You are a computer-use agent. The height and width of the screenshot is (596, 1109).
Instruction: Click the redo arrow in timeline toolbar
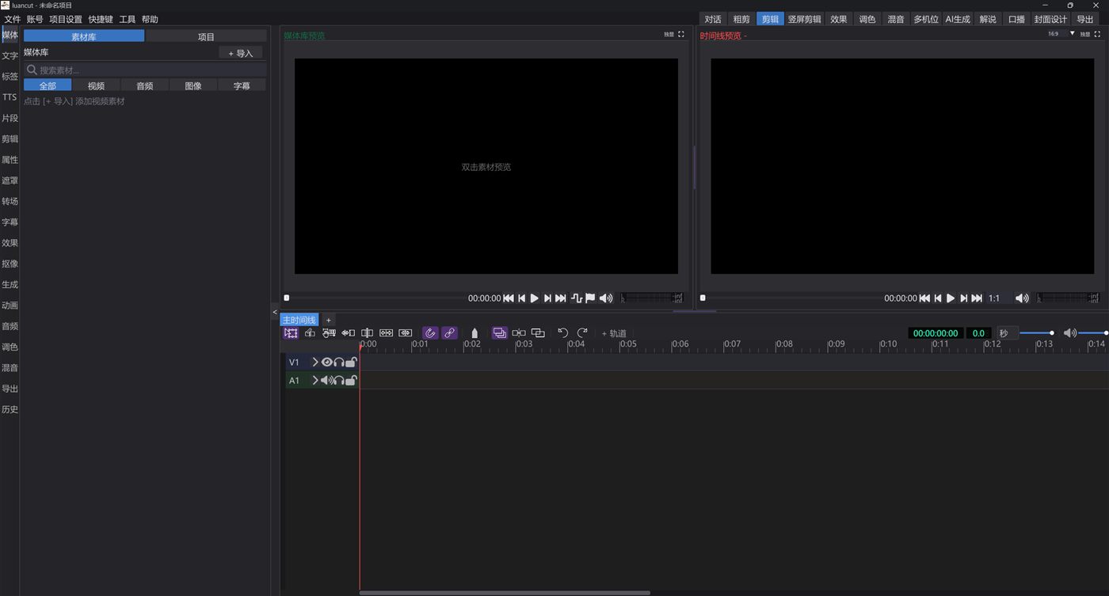[582, 333]
